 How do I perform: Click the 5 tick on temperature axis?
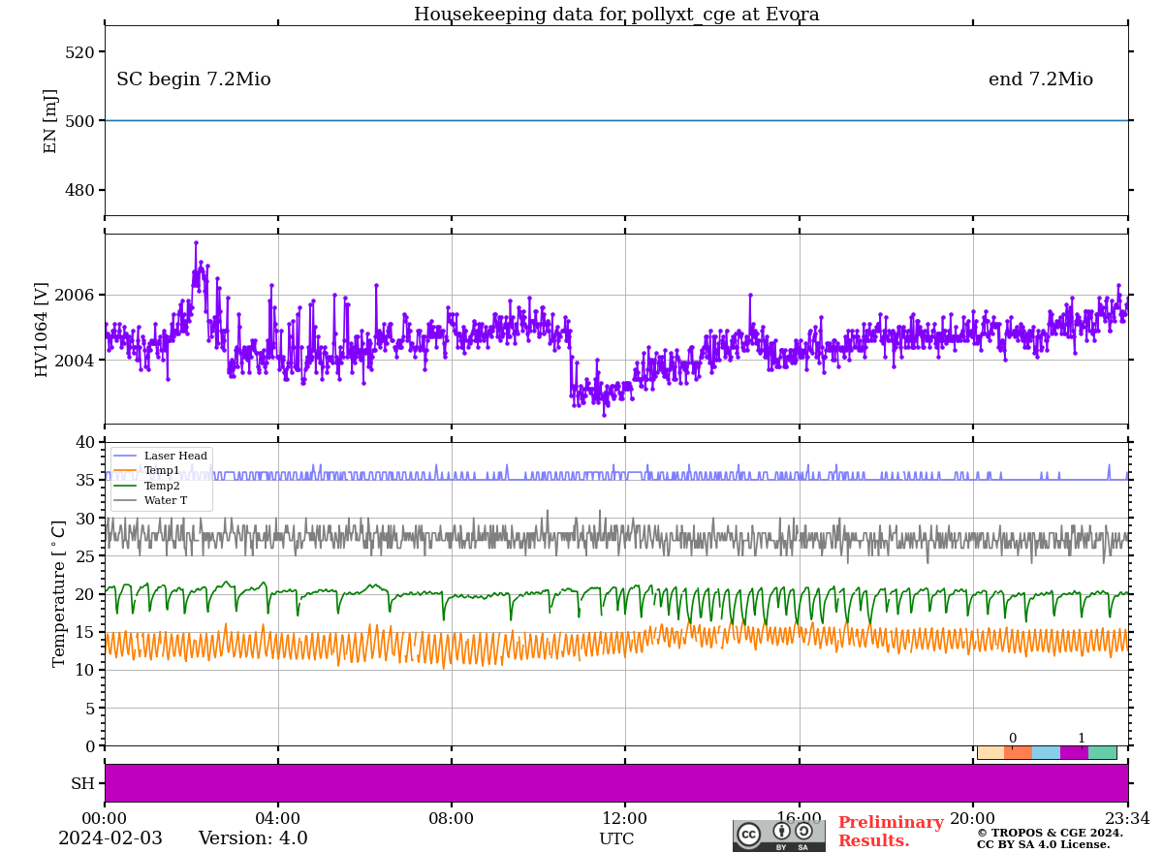(90, 709)
